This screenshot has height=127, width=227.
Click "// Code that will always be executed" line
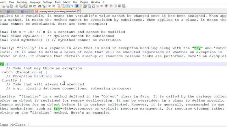(x=45, y=84)
